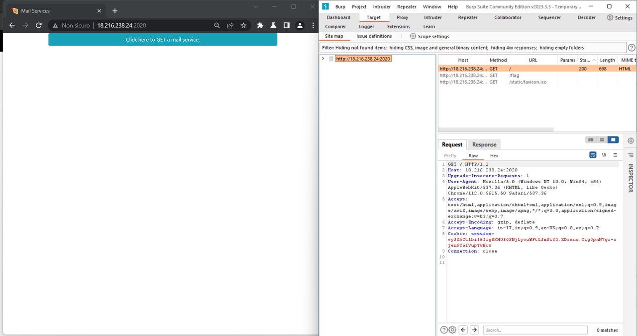Go to previous search match arrow
This screenshot has width=637, height=336.
[463, 330]
